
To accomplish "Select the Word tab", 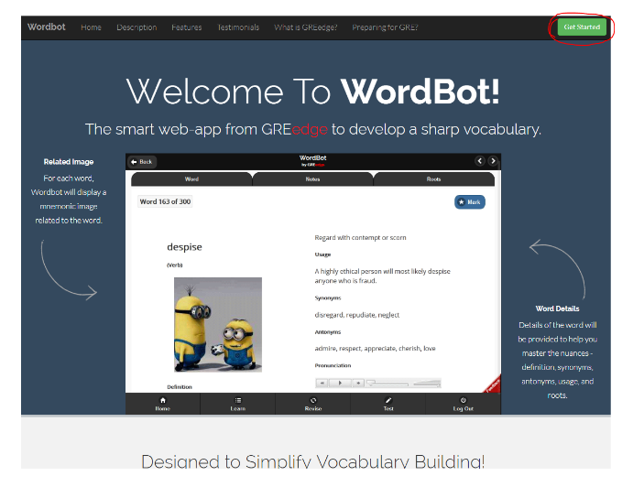I will 191,179.
